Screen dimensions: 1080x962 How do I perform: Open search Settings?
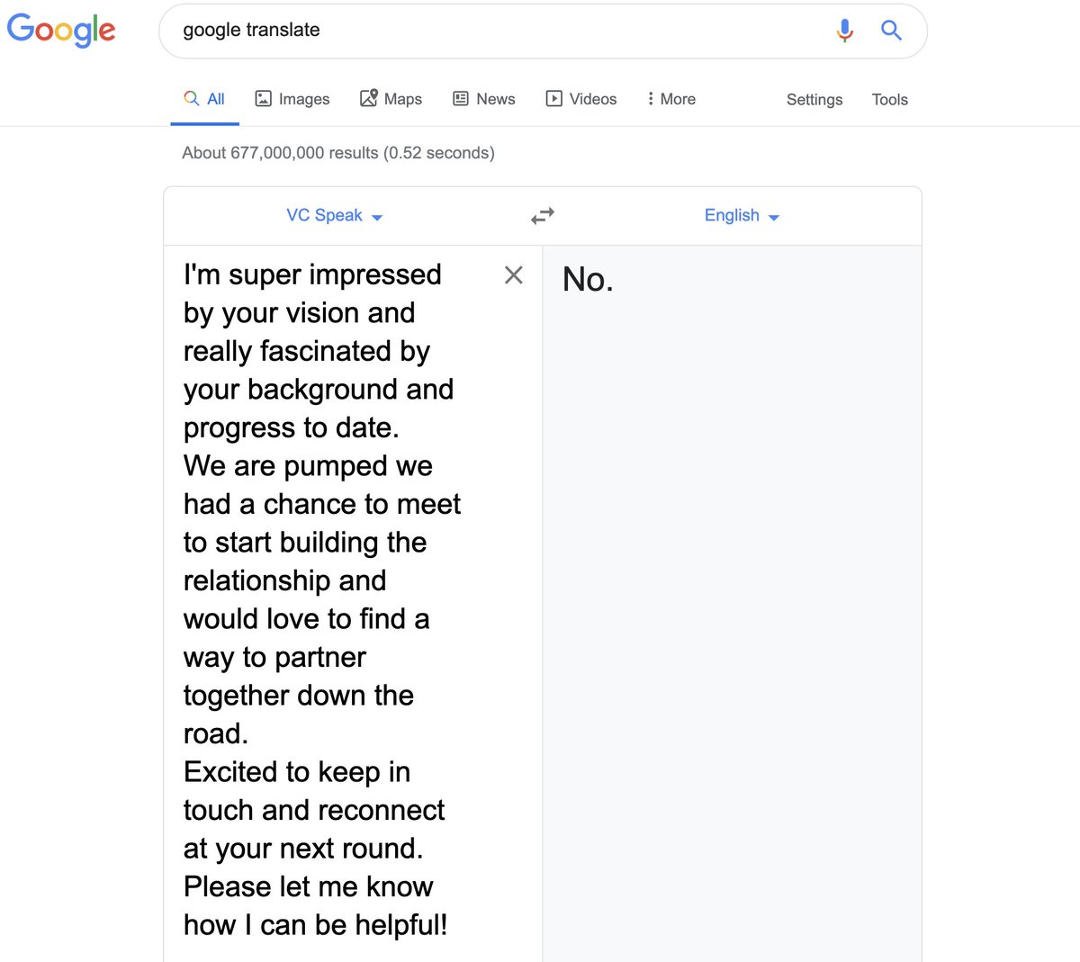[x=814, y=100]
